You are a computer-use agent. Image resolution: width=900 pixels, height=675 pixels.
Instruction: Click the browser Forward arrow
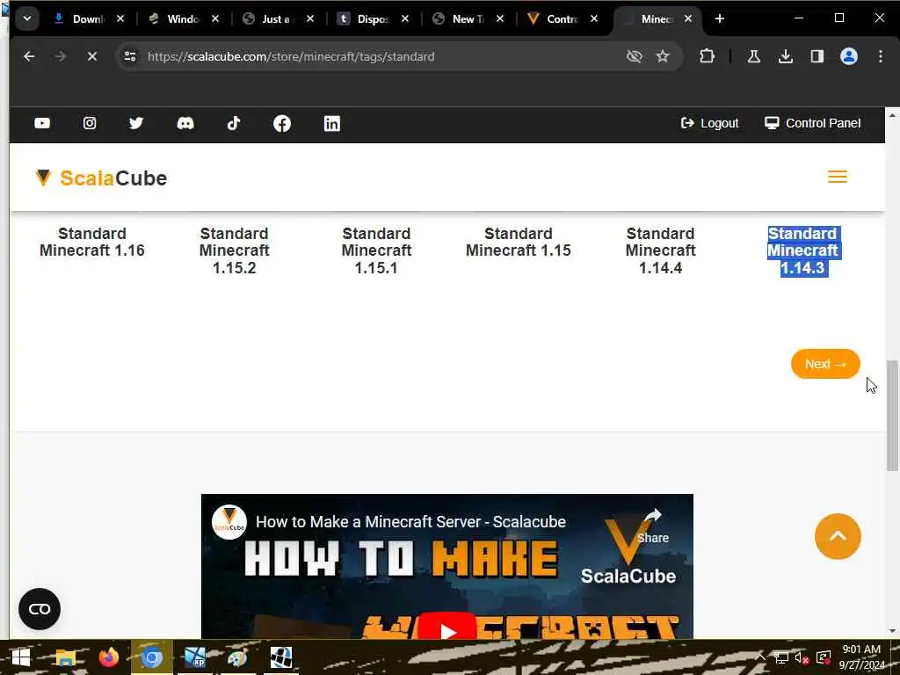click(x=61, y=56)
